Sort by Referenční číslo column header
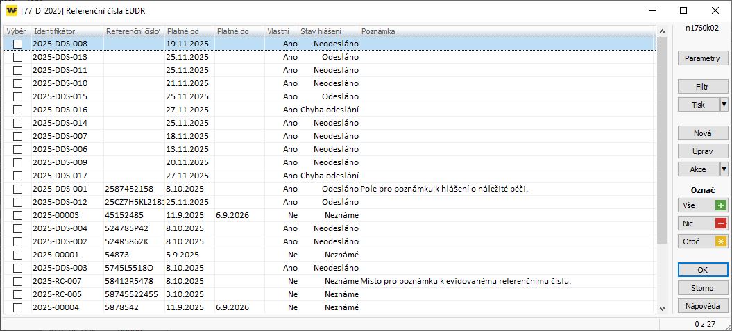Screen dimensions: 732x331 (133, 31)
